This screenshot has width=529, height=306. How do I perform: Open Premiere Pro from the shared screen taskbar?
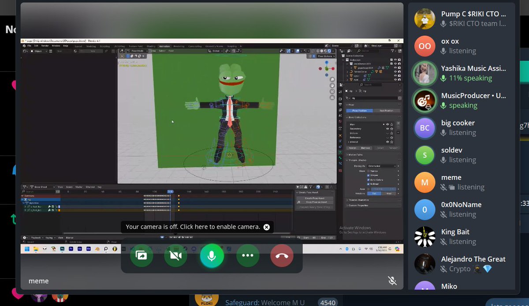click(x=71, y=249)
